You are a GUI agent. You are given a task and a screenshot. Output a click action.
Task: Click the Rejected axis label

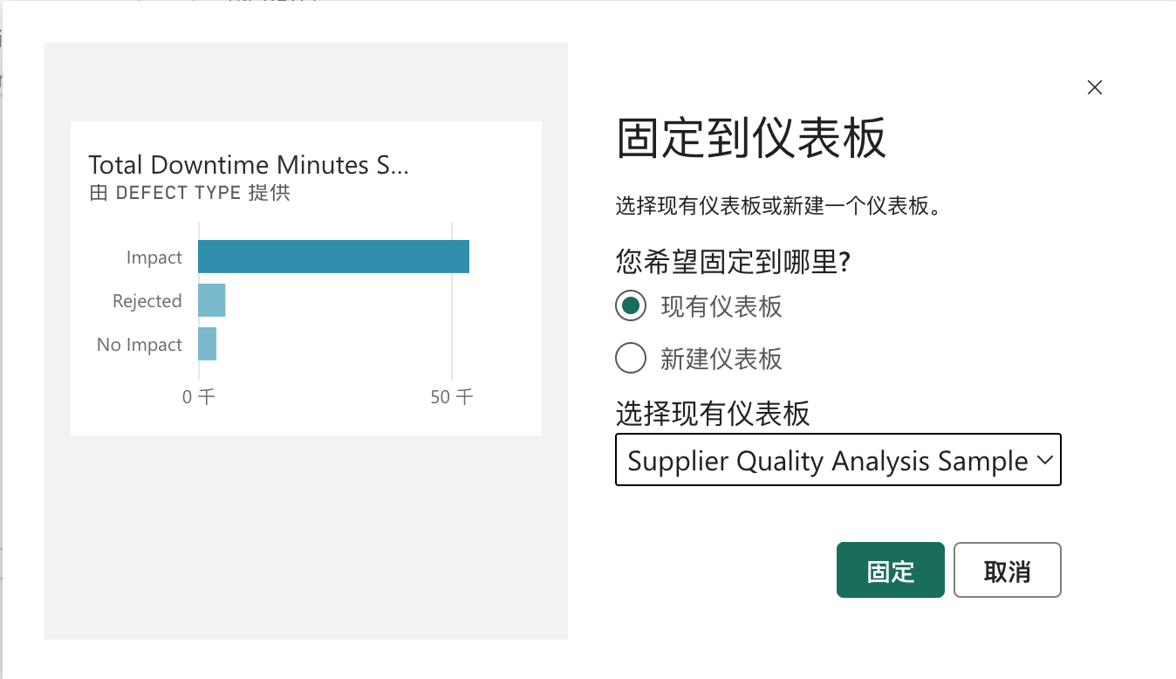147,301
